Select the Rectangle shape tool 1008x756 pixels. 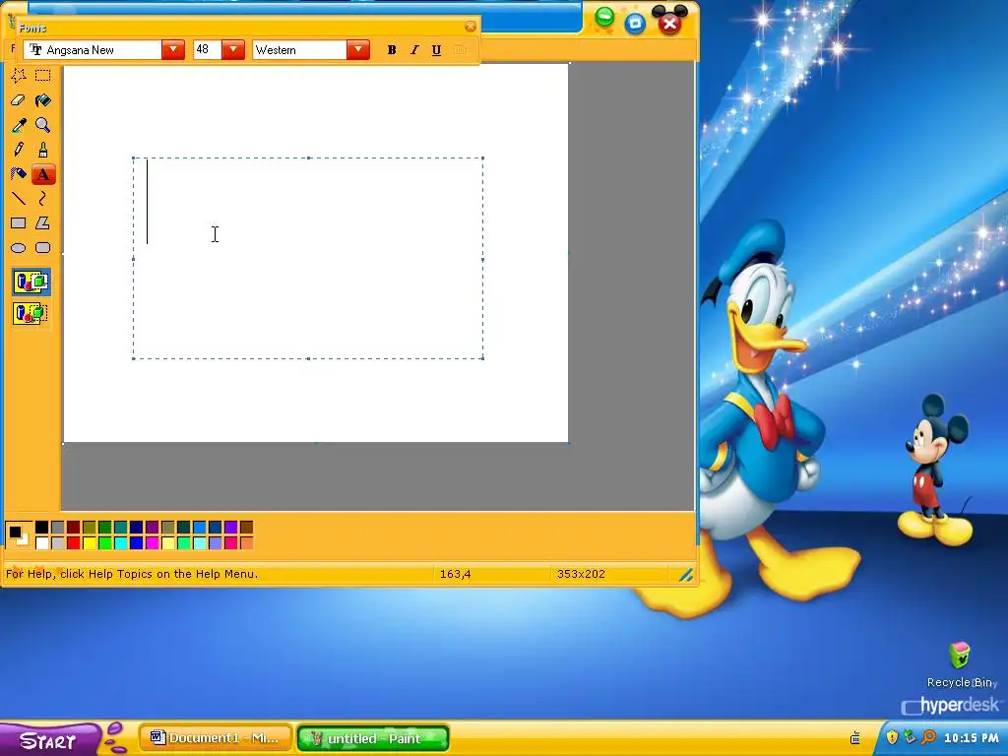[18, 223]
